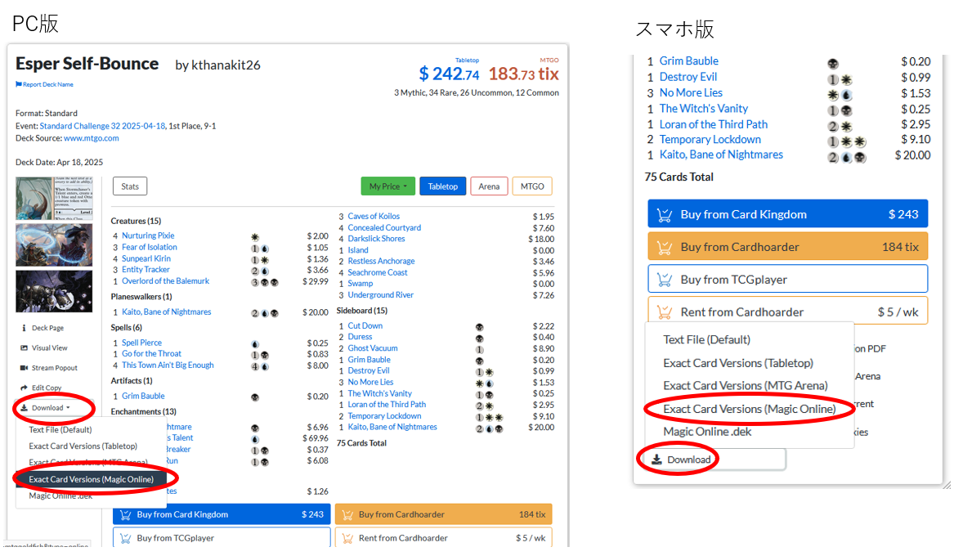This screenshot has height=556, width=963.
Task: Switch to the MTGO price tab
Action: [532, 186]
